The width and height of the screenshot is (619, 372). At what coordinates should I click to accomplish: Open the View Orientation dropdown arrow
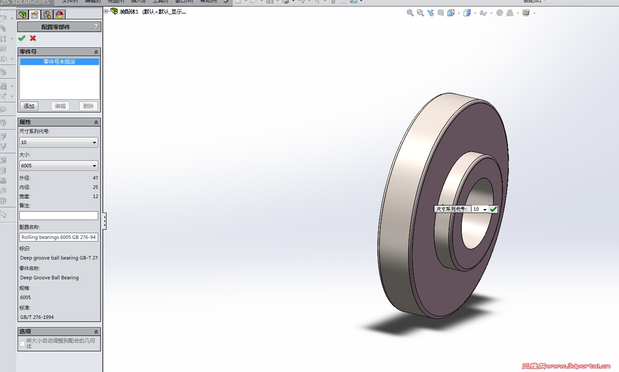[459, 13]
